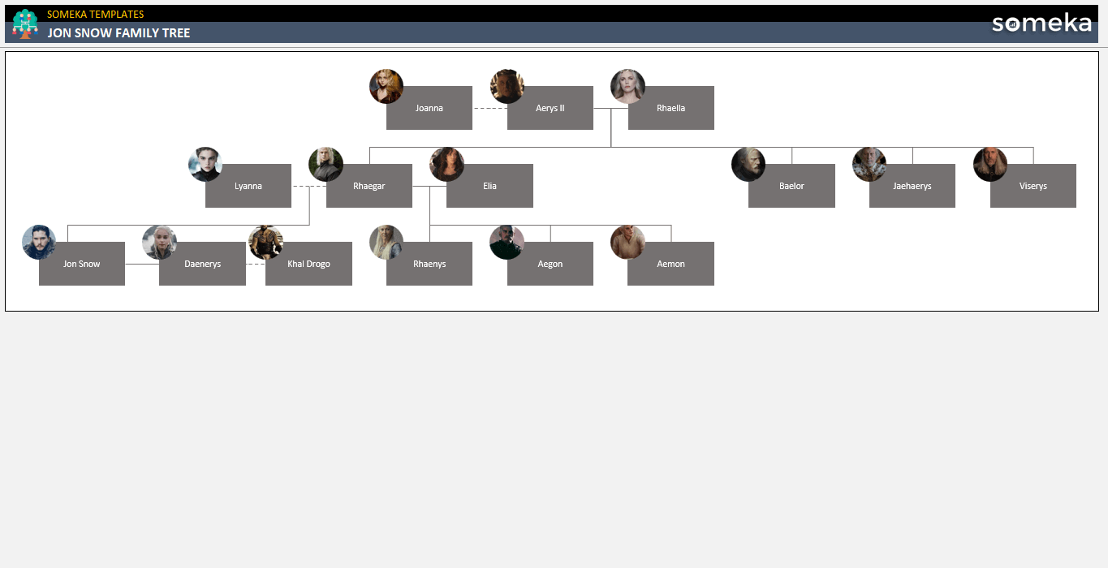Screen dimensions: 1108x568
Task: Select the Aegon name box
Action: pyautogui.click(x=550, y=264)
